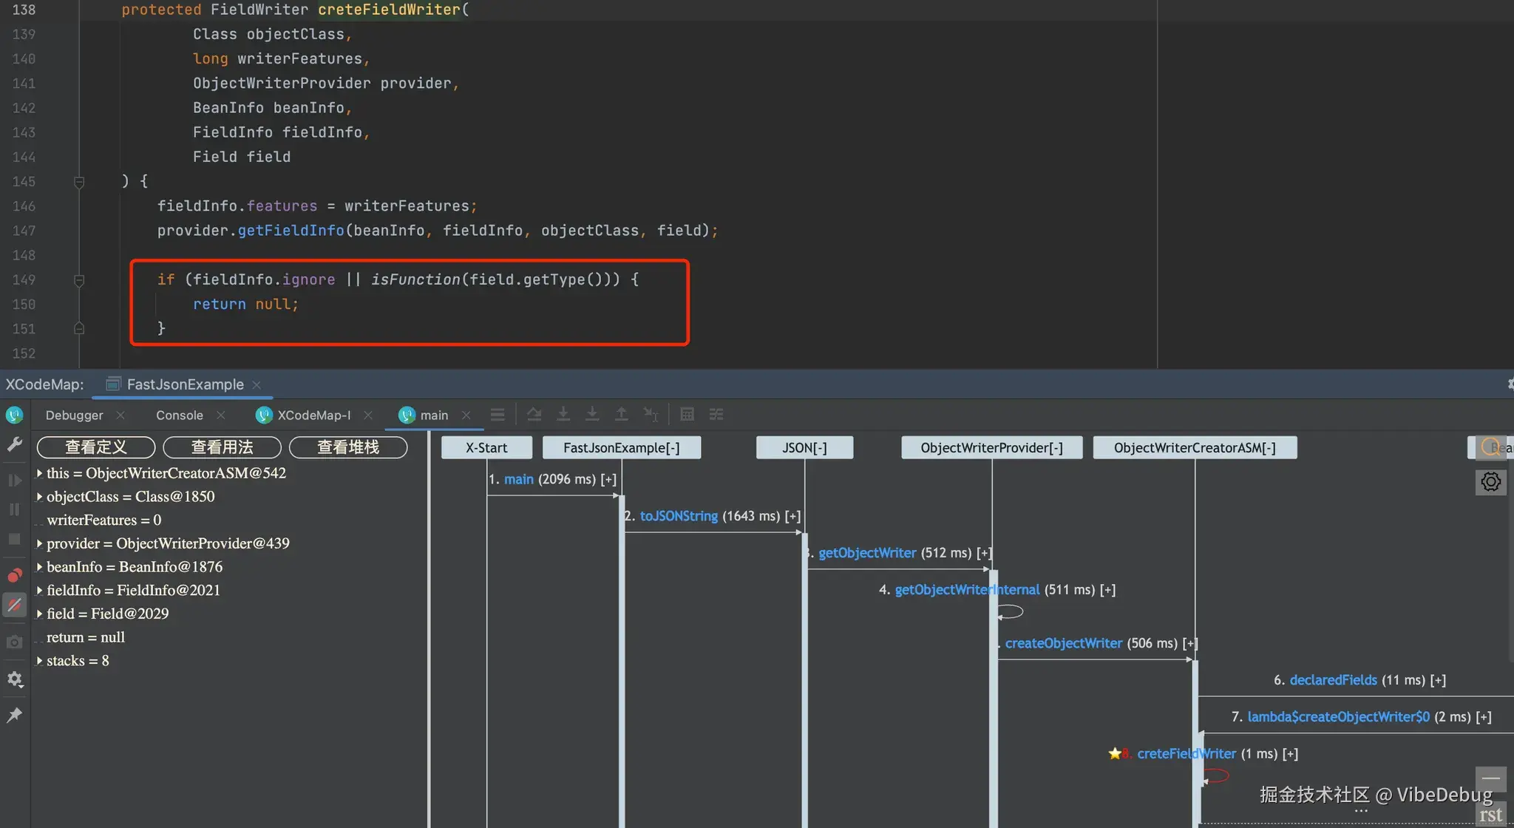Click the 查看定义 button
Image resolution: width=1514 pixels, height=828 pixels.
tap(96, 447)
